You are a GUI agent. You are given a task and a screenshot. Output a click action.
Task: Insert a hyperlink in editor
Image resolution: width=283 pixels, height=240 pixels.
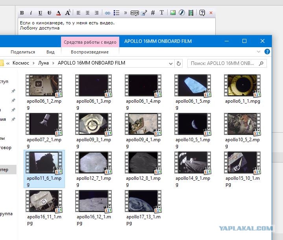coord(107,13)
